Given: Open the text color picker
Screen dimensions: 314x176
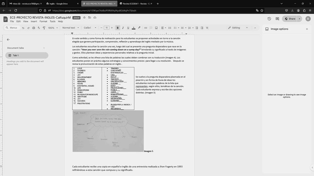Looking at the screenshot, I should pos(133,28).
